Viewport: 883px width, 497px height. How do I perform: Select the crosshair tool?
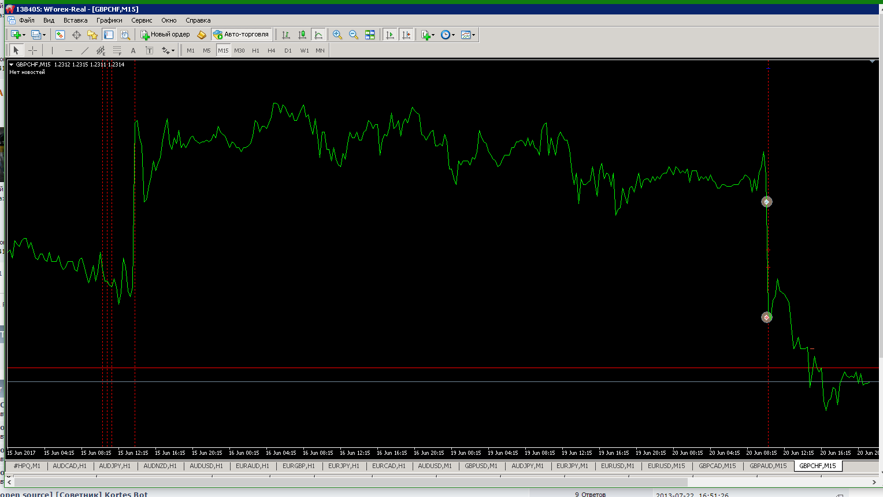32,50
